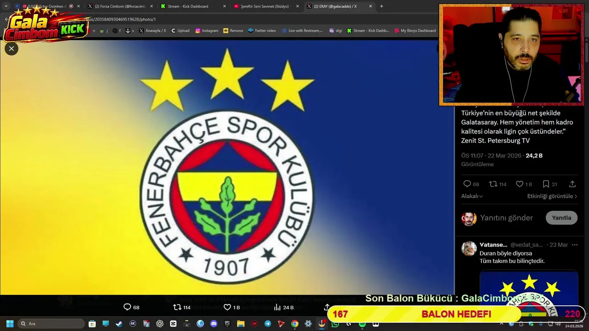This screenshot has width=589, height=331.
Task: Open the more options menu on Vatanse's reply
Action: tap(574, 245)
